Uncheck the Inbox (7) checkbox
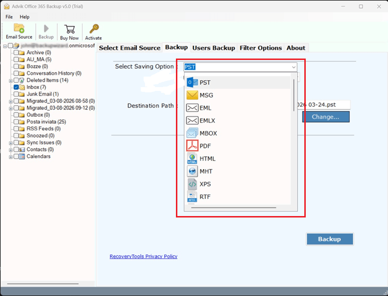This screenshot has height=296, width=388. coord(16,87)
